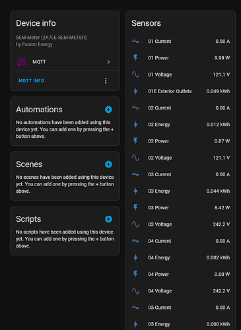Click the 0.049 kWh energy value
241x330 pixels.
point(218,91)
